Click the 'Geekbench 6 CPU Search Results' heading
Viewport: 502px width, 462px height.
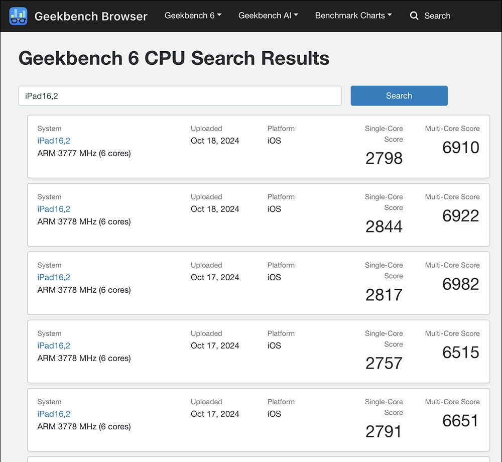click(x=174, y=58)
